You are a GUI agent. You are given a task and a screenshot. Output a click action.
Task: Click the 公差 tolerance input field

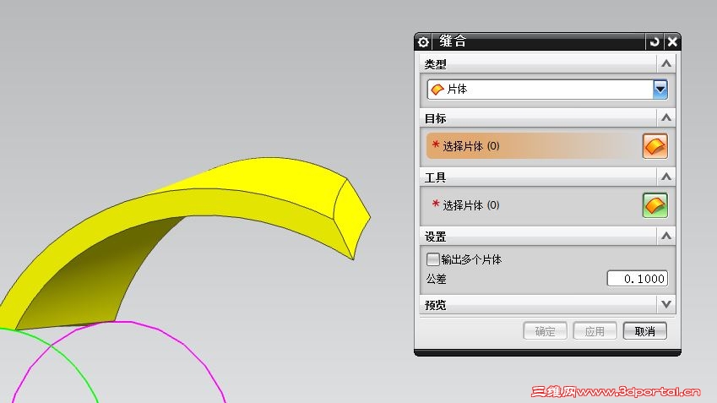(x=638, y=279)
